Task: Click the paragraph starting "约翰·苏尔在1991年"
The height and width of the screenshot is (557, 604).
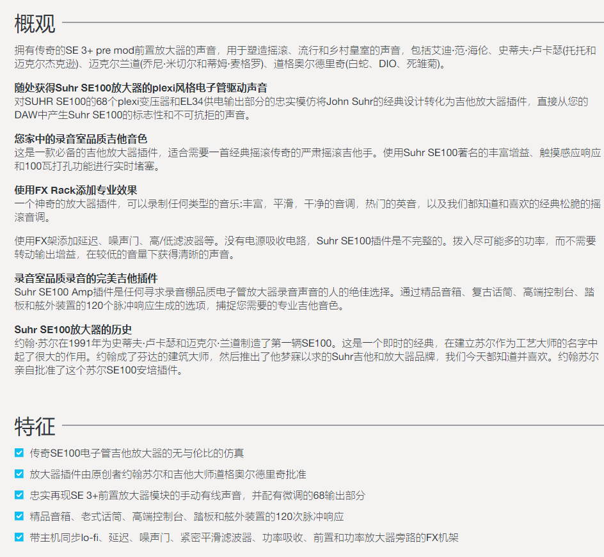Action: [306, 356]
